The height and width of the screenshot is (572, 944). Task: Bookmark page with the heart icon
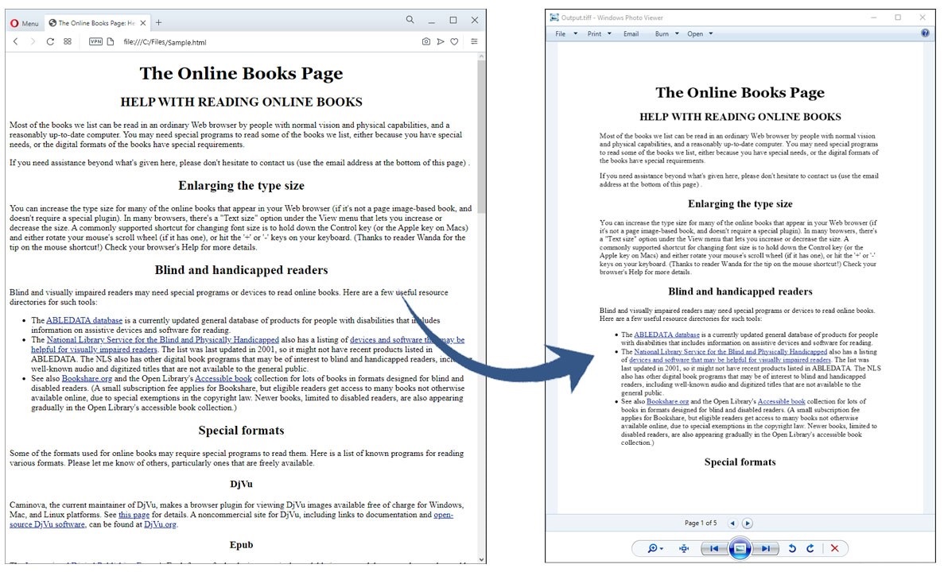point(455,41)
